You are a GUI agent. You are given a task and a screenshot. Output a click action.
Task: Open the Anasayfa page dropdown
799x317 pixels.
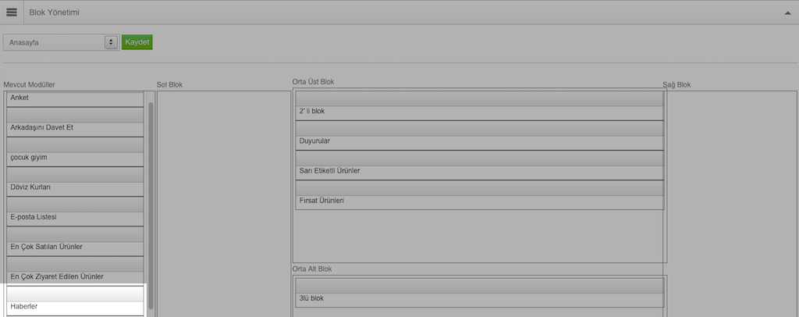tap(61, 42)
